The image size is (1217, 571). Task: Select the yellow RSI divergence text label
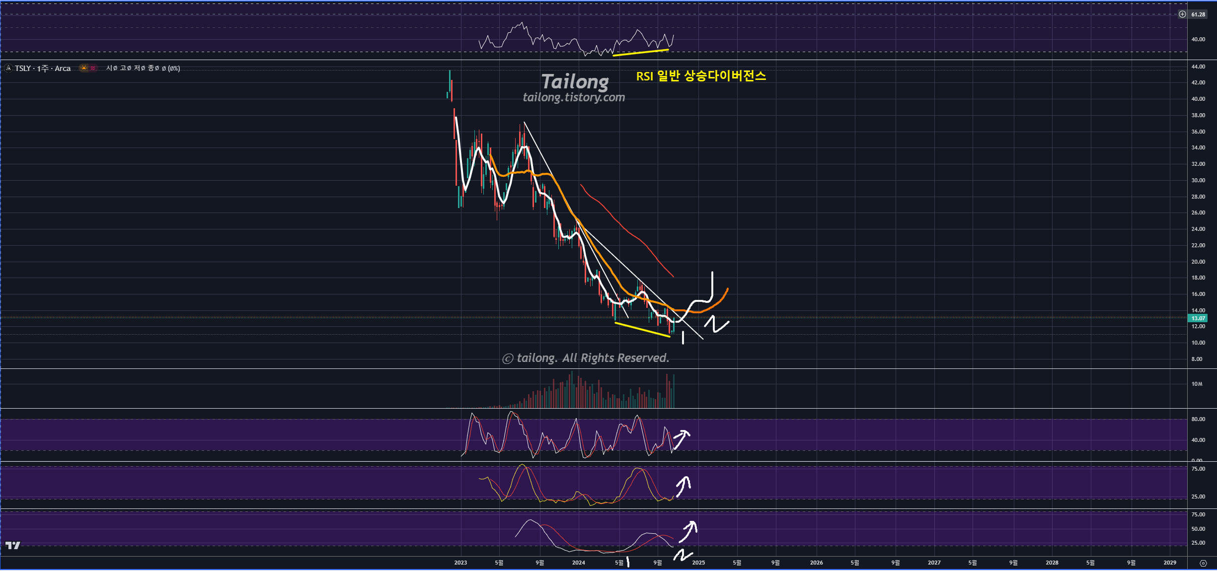pos(701,76)
